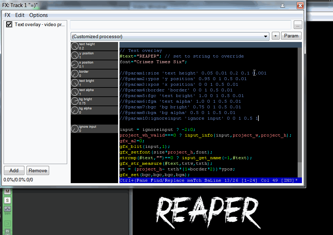Image resolution: width=333 pixels, height=235 pixels.
Task: Pin the FX window on top
Action: (x=282, y=6)
